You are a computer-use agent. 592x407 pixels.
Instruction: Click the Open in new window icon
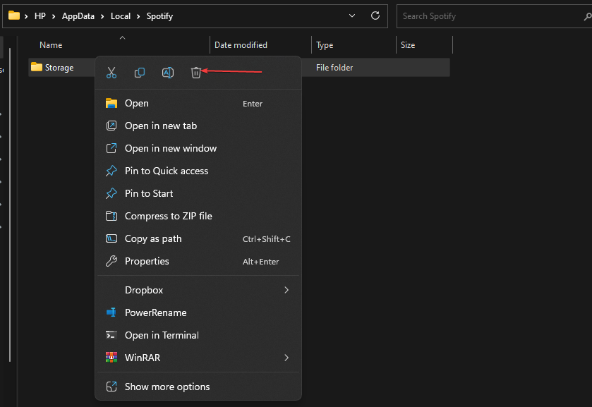111,148
